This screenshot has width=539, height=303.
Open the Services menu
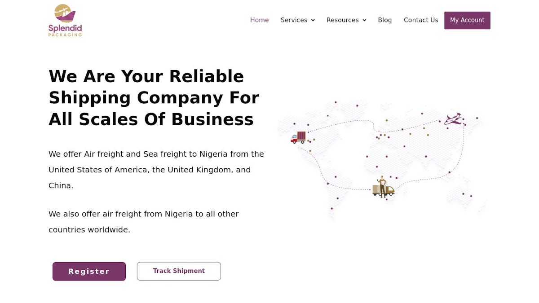[294, 20]
